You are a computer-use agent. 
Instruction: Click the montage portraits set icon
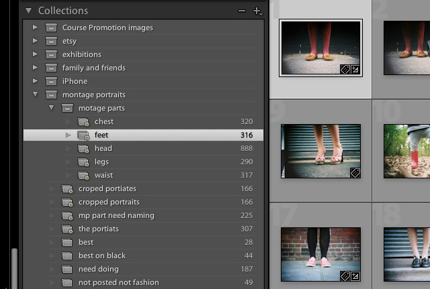click(x=51, y=95)
